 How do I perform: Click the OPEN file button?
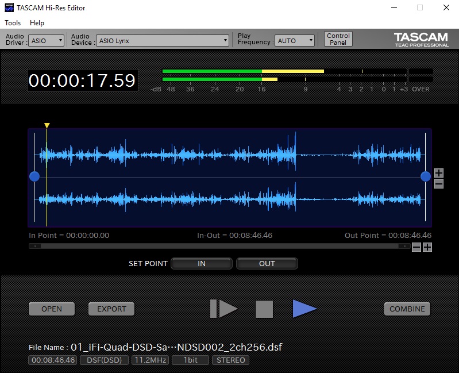[52, 309]
